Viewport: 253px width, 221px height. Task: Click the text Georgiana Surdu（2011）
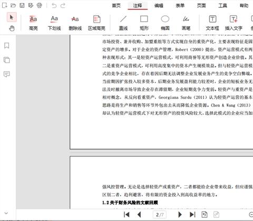(x=183, y=97)
